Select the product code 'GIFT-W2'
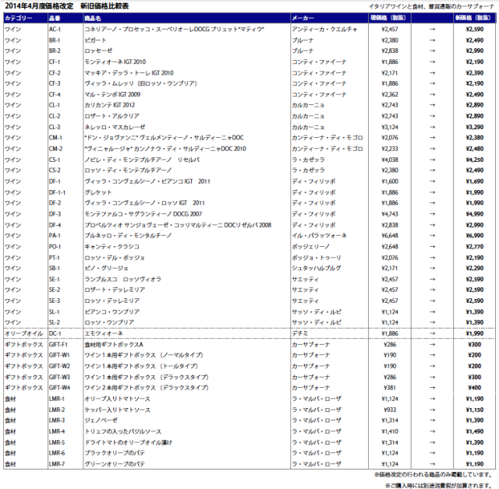499x489 pixels. pos(59,367)
